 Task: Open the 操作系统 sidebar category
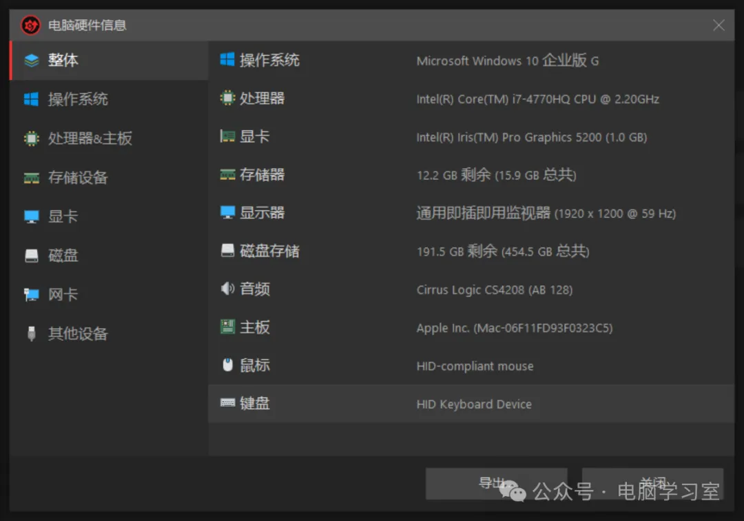click(109, 99)
